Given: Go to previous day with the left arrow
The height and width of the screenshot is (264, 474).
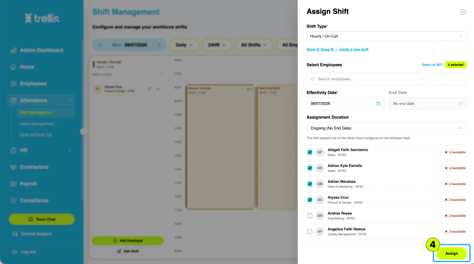Looking at the screenshot, I should pyautogui.click(x=100, y=45).
